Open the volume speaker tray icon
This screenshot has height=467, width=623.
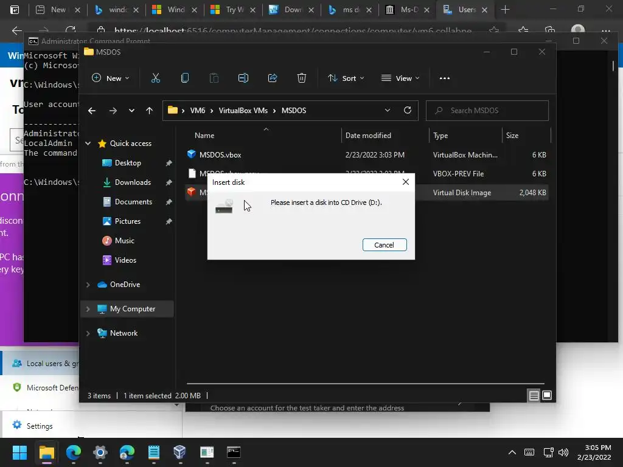(563, 452)
